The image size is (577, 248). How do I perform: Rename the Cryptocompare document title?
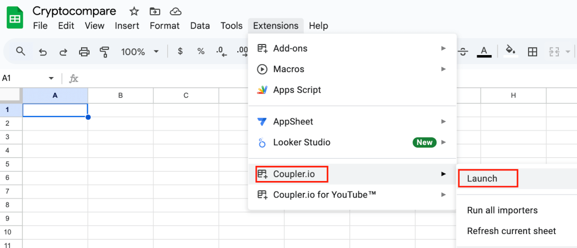coord(74,11)
